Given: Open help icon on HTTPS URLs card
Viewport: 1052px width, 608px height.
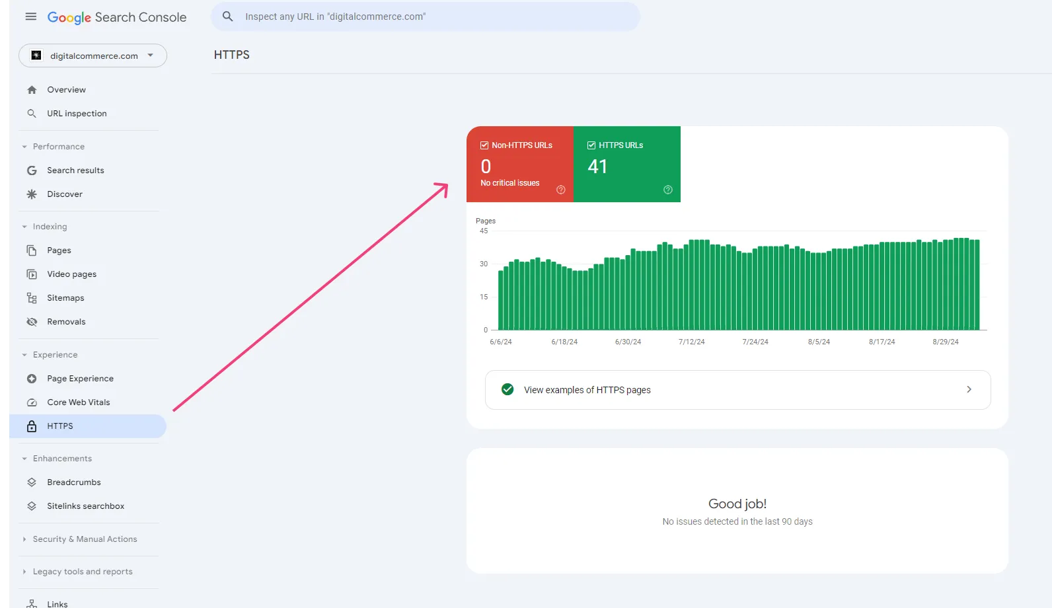Looking at the screenshot, I should coord(668,190).
